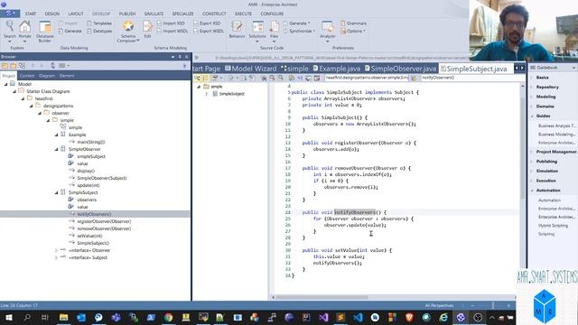Open the Repository section in Guidebook
Image resolution: width=578 pixels, height=325 pixels.
547,87
